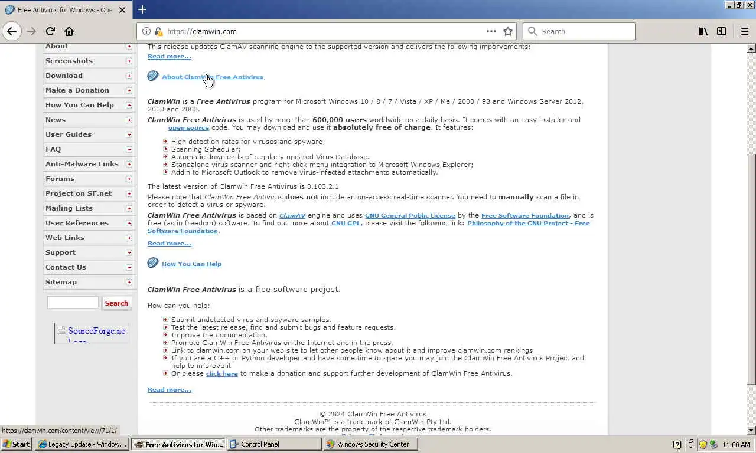Click the 11:00 AM clock
756x453 pixels.
(736, 445)
